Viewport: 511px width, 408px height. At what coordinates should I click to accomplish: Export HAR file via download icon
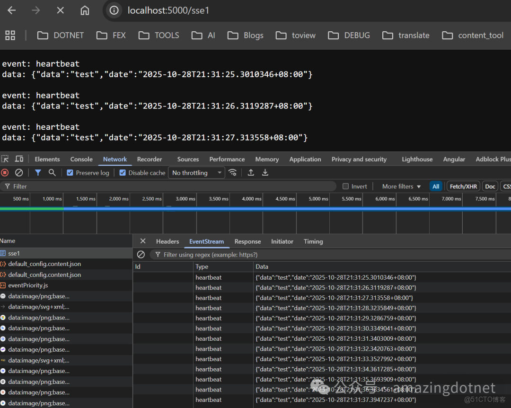pyautogui.click(x=265, y=172)
